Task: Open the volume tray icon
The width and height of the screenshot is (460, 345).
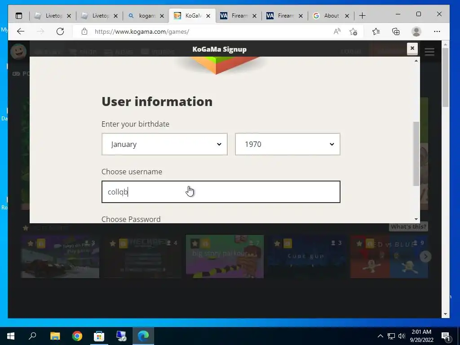Action: (x=402, y=336)
